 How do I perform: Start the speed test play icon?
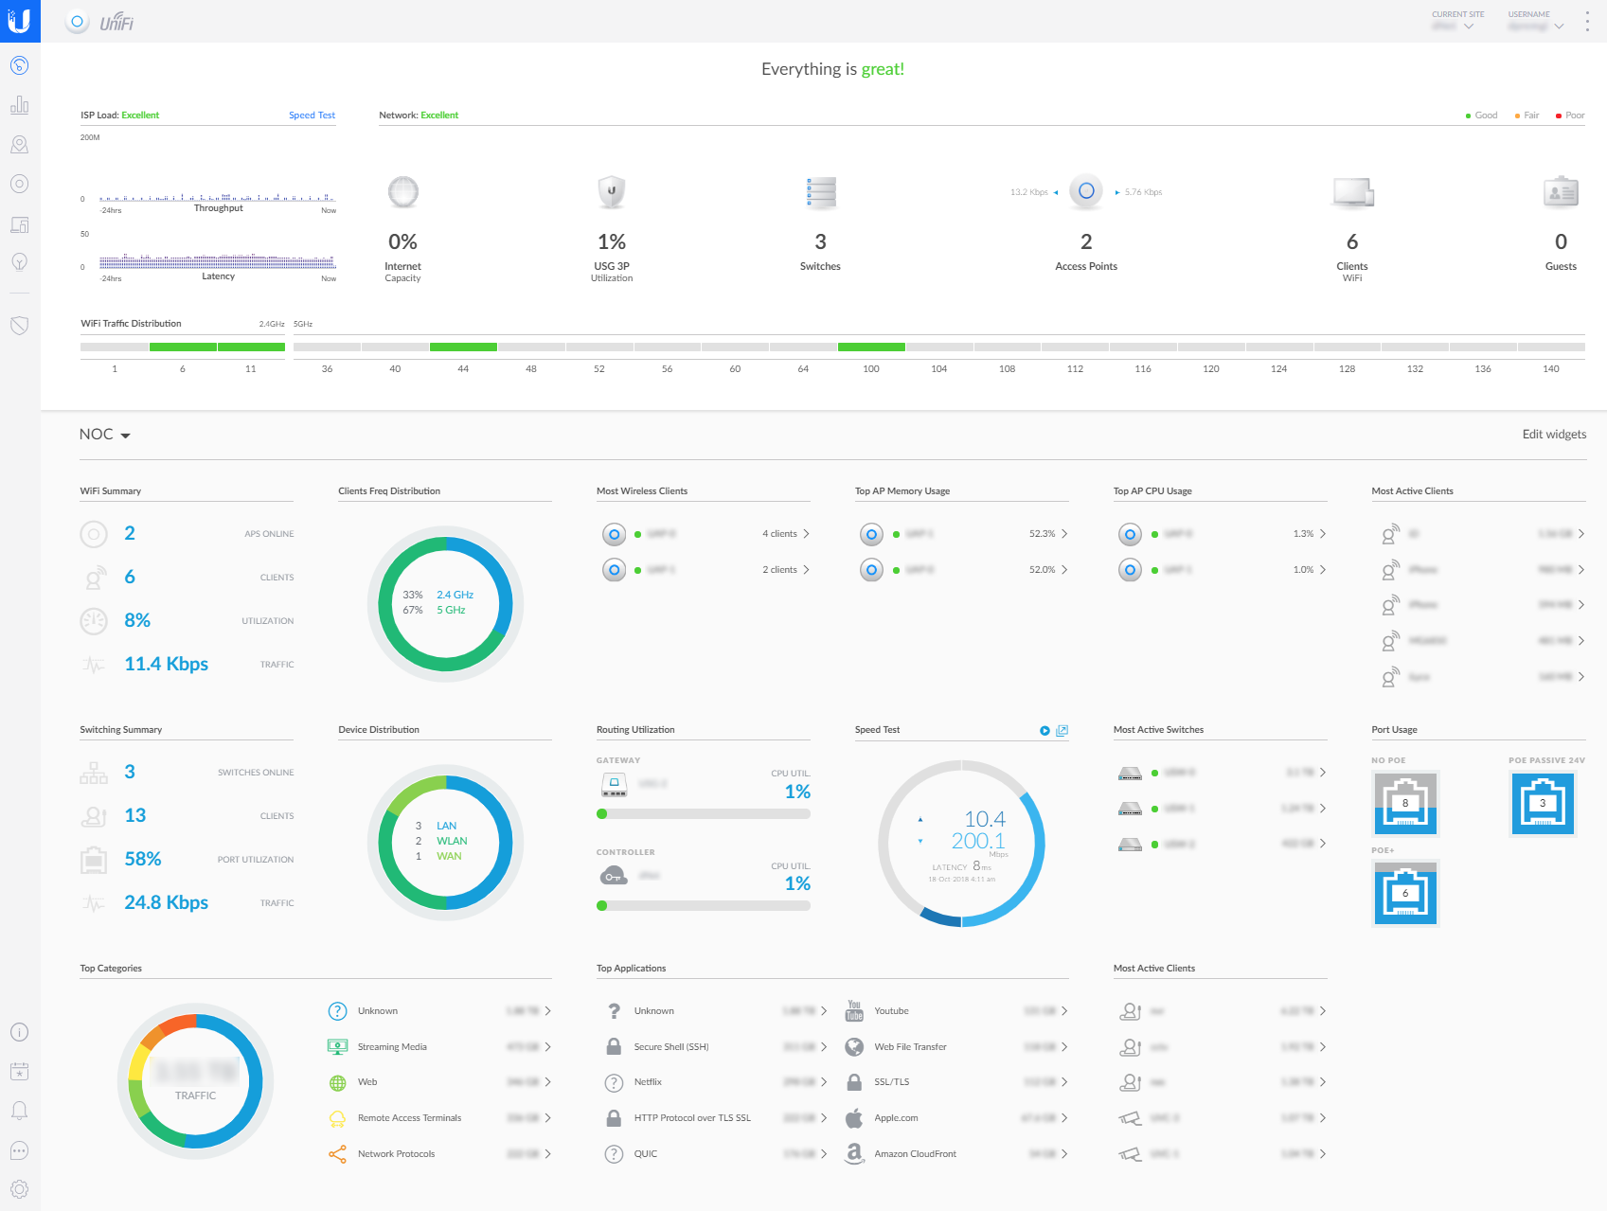pyautogui.click(x=1045, y=731)
